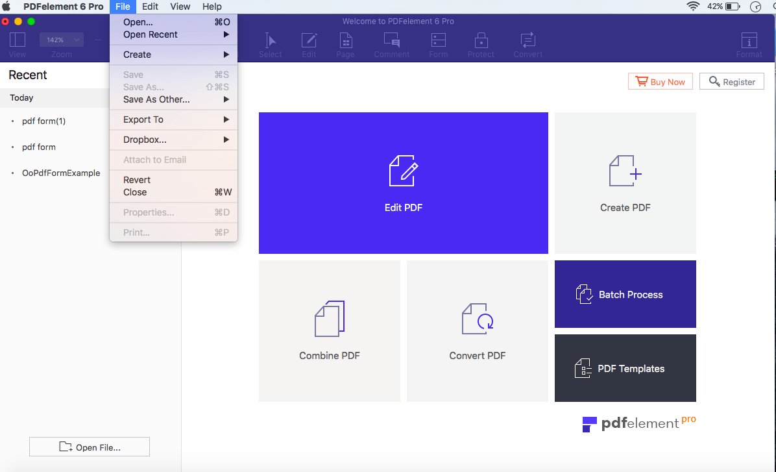Open PDF Templates
Image resolution: width=776 pixels, height=472 pixels.
coord(625,368)
